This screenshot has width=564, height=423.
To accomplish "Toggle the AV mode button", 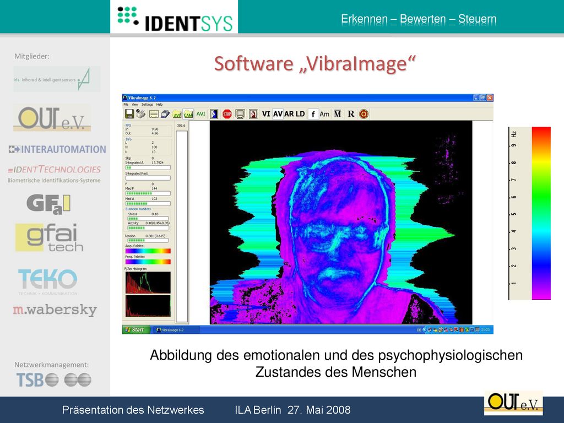I will [x=278, y=114].
